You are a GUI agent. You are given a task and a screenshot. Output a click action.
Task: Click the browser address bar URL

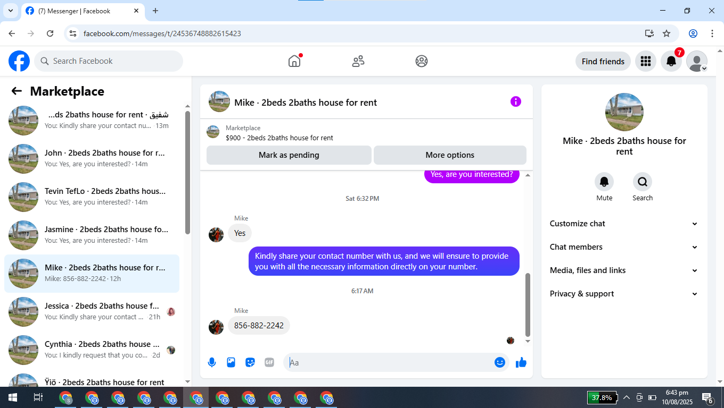162,33
